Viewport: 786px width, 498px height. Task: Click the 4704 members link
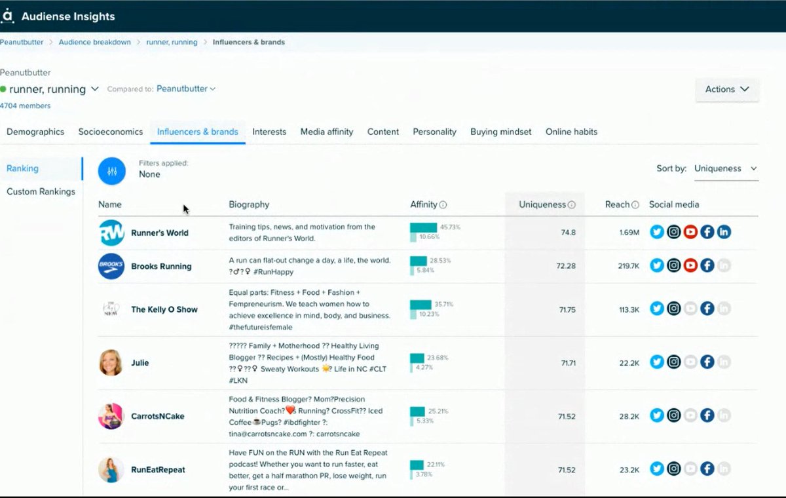(25, 105)
